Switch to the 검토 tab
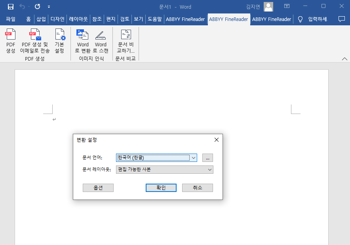The image size is (350, 245). click(125, 19)
